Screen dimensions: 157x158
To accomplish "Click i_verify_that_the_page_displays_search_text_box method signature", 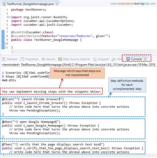I will pyautogui.click(x=73, y=148).
